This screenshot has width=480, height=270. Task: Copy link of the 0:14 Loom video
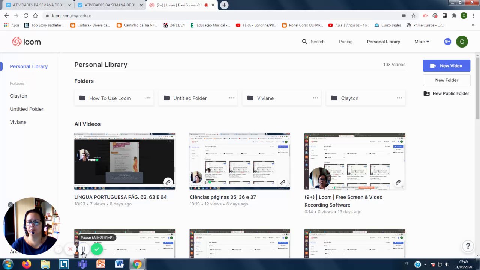click(x=398, y=182)
